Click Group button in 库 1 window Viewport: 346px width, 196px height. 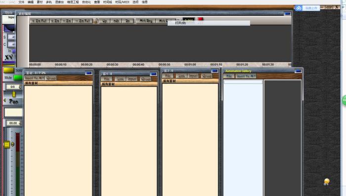tap(146, 78)
